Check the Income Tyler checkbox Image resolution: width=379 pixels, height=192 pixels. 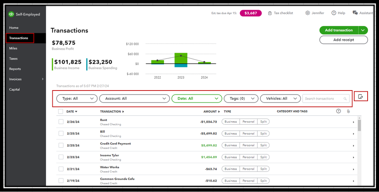(61, 157)
